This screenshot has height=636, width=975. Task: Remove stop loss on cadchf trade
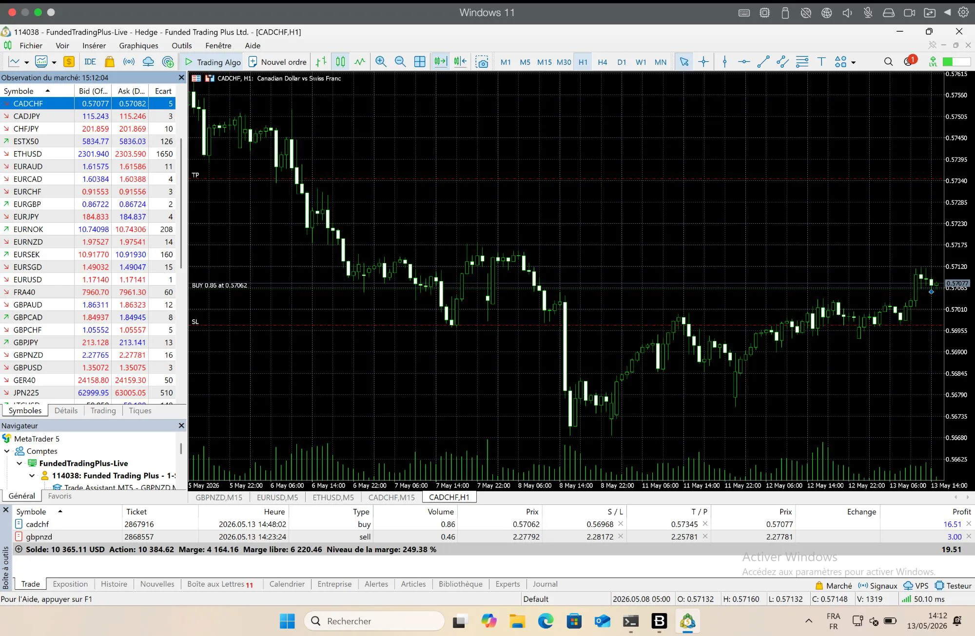click(621, 524)
